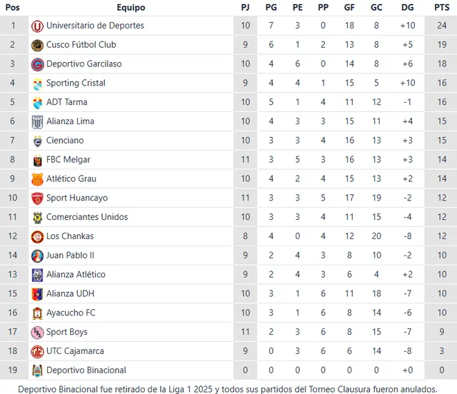
Task: Click the Deportivo Binacional row's team name
Action: 86,370
